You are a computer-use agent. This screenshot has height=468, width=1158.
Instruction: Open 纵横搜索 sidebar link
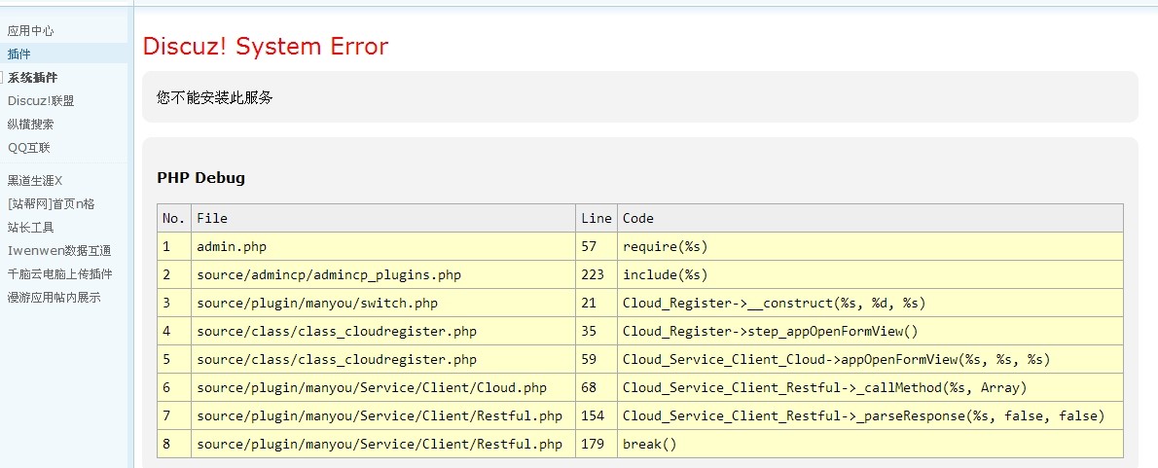tap(30, 124)
